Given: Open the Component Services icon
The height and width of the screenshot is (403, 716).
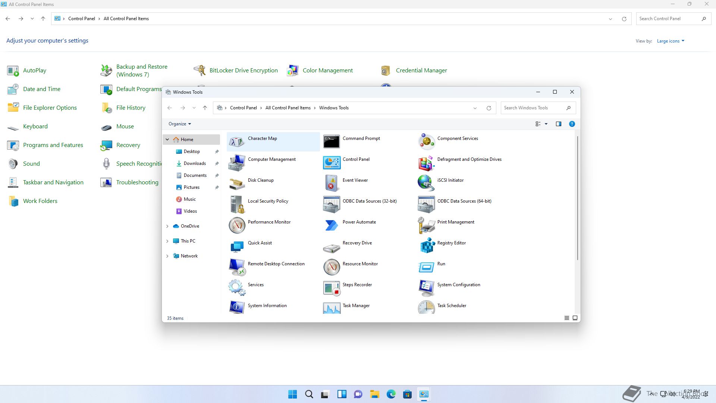Looking at the screenshot, I should tap(426, 142).
